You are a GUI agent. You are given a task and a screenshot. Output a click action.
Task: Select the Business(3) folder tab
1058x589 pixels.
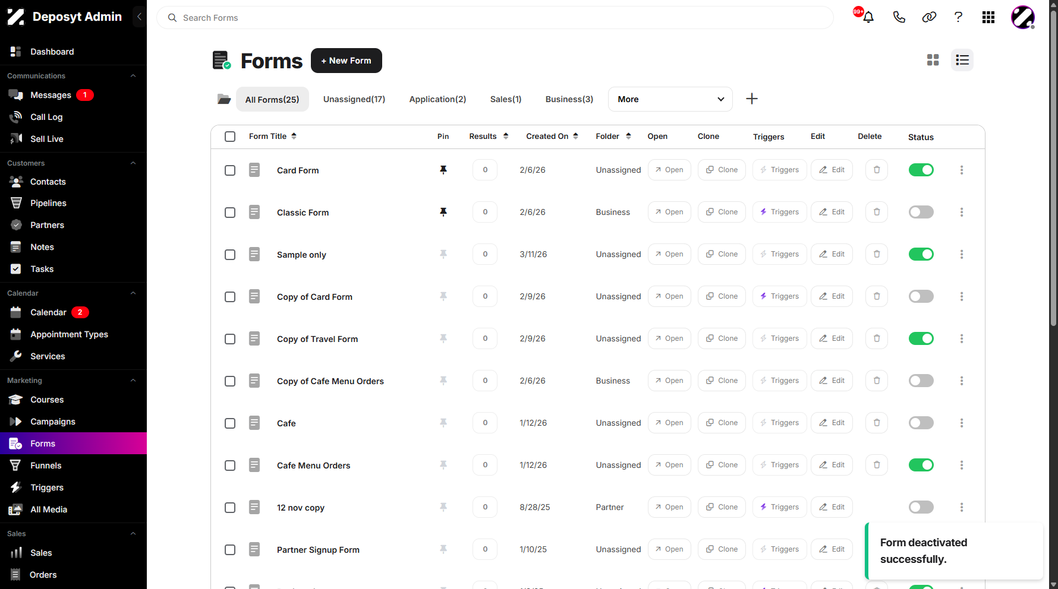(x=569, y=99)
